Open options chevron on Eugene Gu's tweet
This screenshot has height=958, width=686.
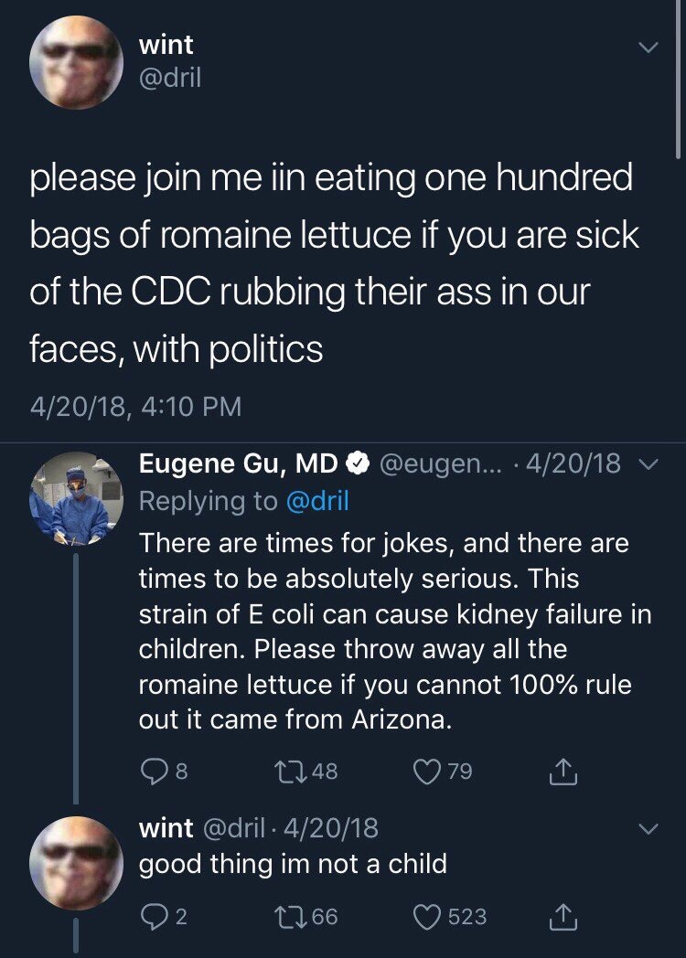pos(648,464)
